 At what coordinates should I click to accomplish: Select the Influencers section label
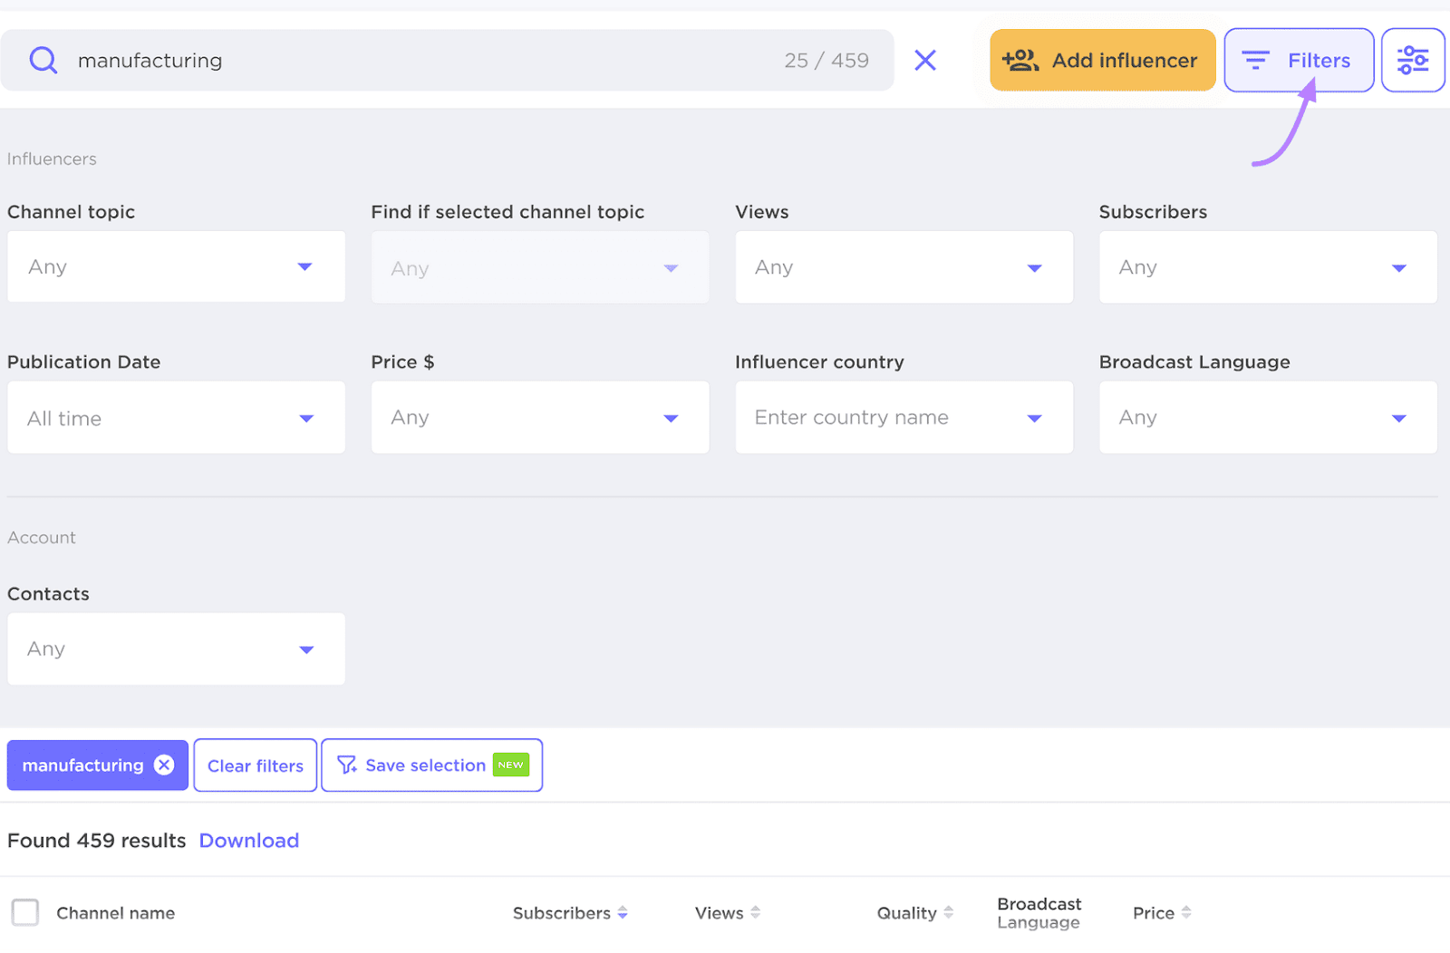pos(51,159)
